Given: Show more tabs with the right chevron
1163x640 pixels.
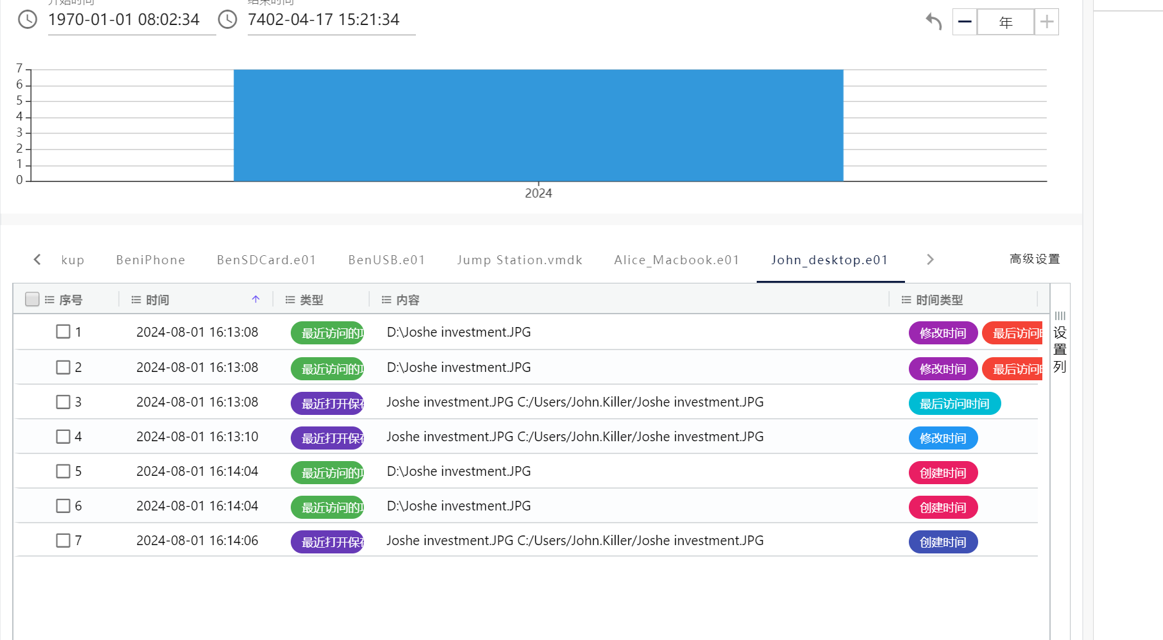Looking at the screenshot, I should point(930,259).
